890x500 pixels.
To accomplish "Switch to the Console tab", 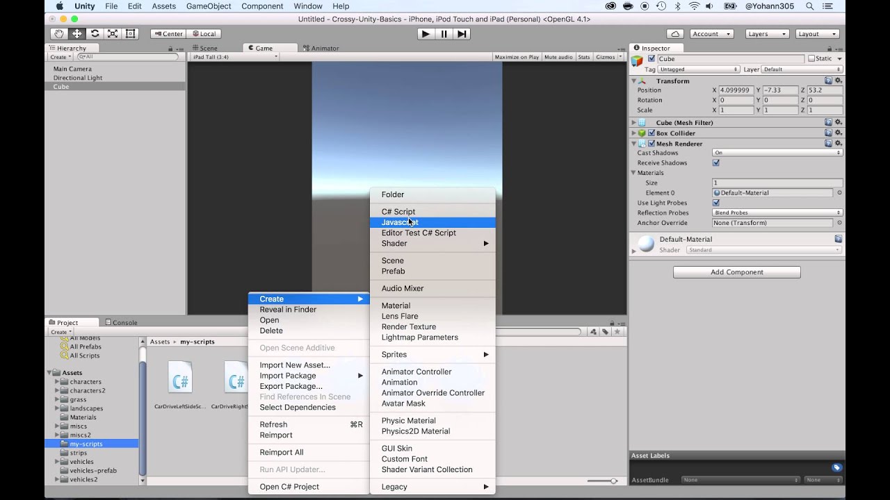I will click(120, 322).
